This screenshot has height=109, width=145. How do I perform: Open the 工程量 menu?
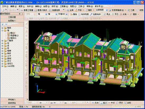tap(64, 6)
